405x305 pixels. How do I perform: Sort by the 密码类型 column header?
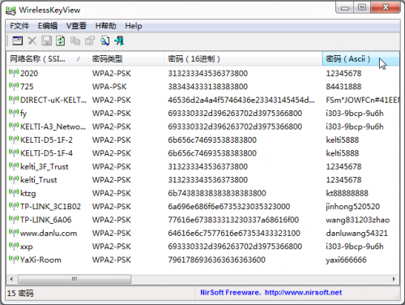pyautogui.click(x=126, y=58)
